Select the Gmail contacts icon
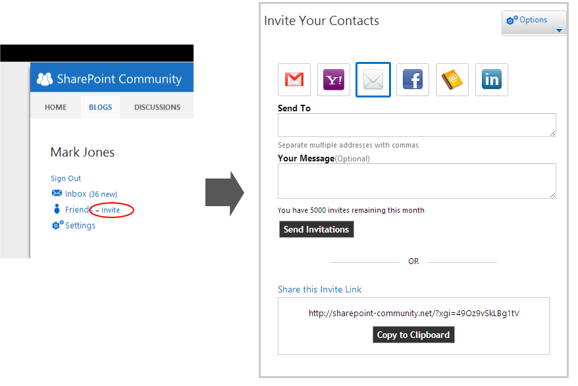This screenshot has width=578, height=386. tap(294, 80)
